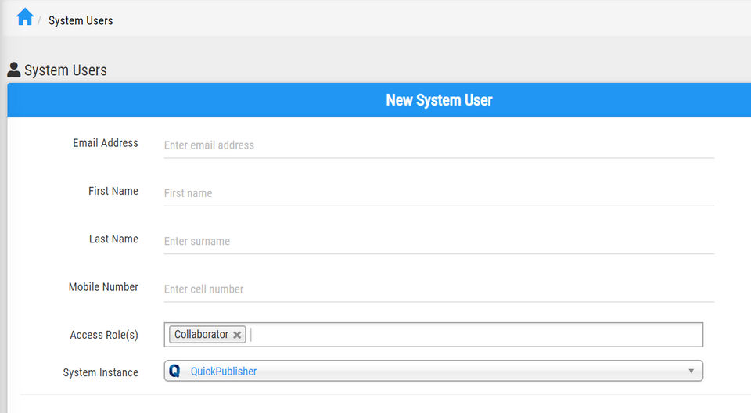
Task: Expand the System Instance dropdown arrow
Action: coord(691,371)
